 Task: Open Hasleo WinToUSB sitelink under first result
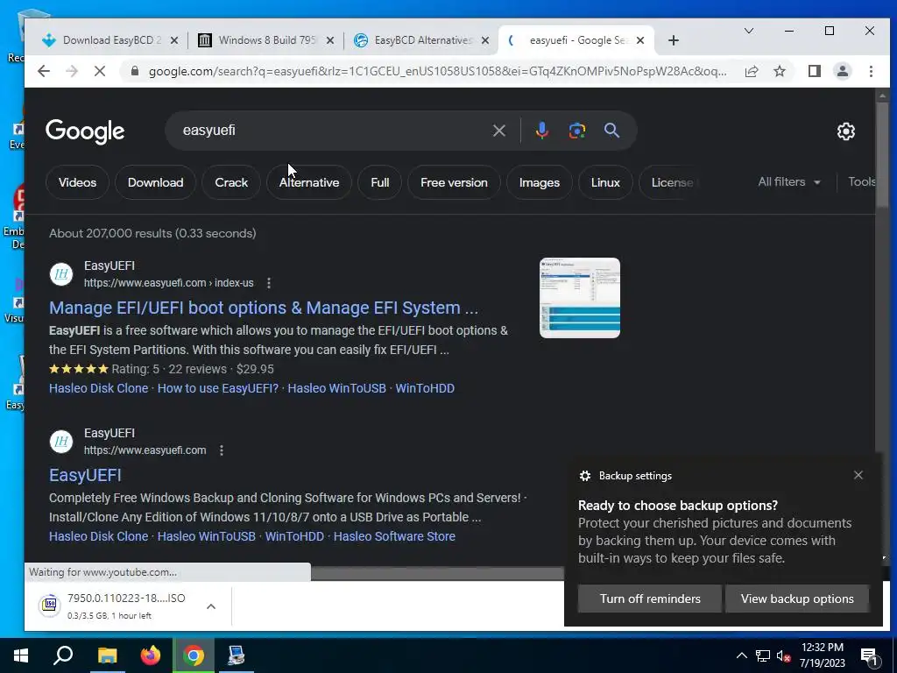(337, 388)
